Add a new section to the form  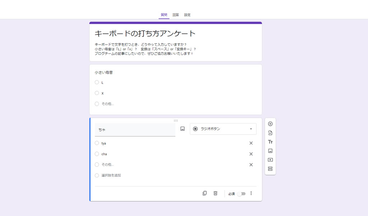pyautogui.click(x=270, y=169)
